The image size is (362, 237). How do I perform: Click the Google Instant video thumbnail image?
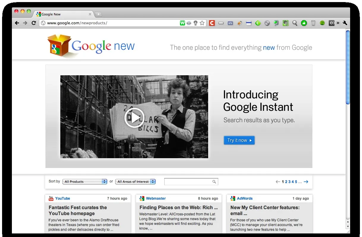tap(134, 117)
